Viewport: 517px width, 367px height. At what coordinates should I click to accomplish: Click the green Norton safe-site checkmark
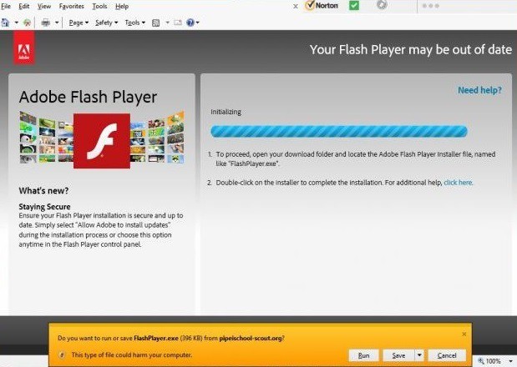[x=354, y=5]
